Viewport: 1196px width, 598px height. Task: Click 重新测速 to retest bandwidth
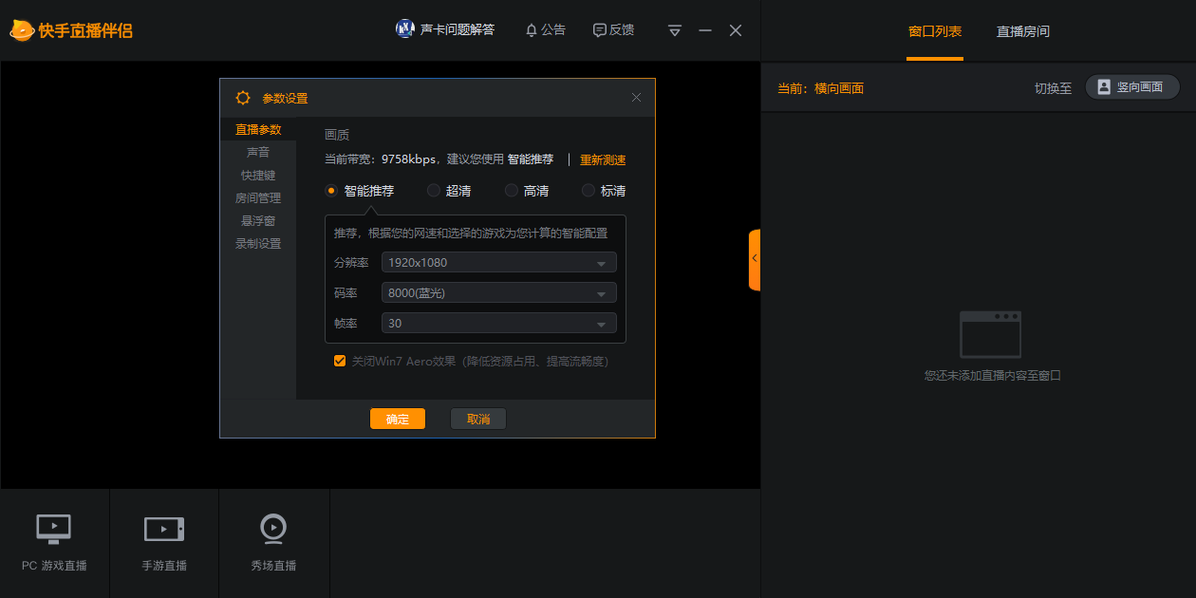(x=602, y=159)
